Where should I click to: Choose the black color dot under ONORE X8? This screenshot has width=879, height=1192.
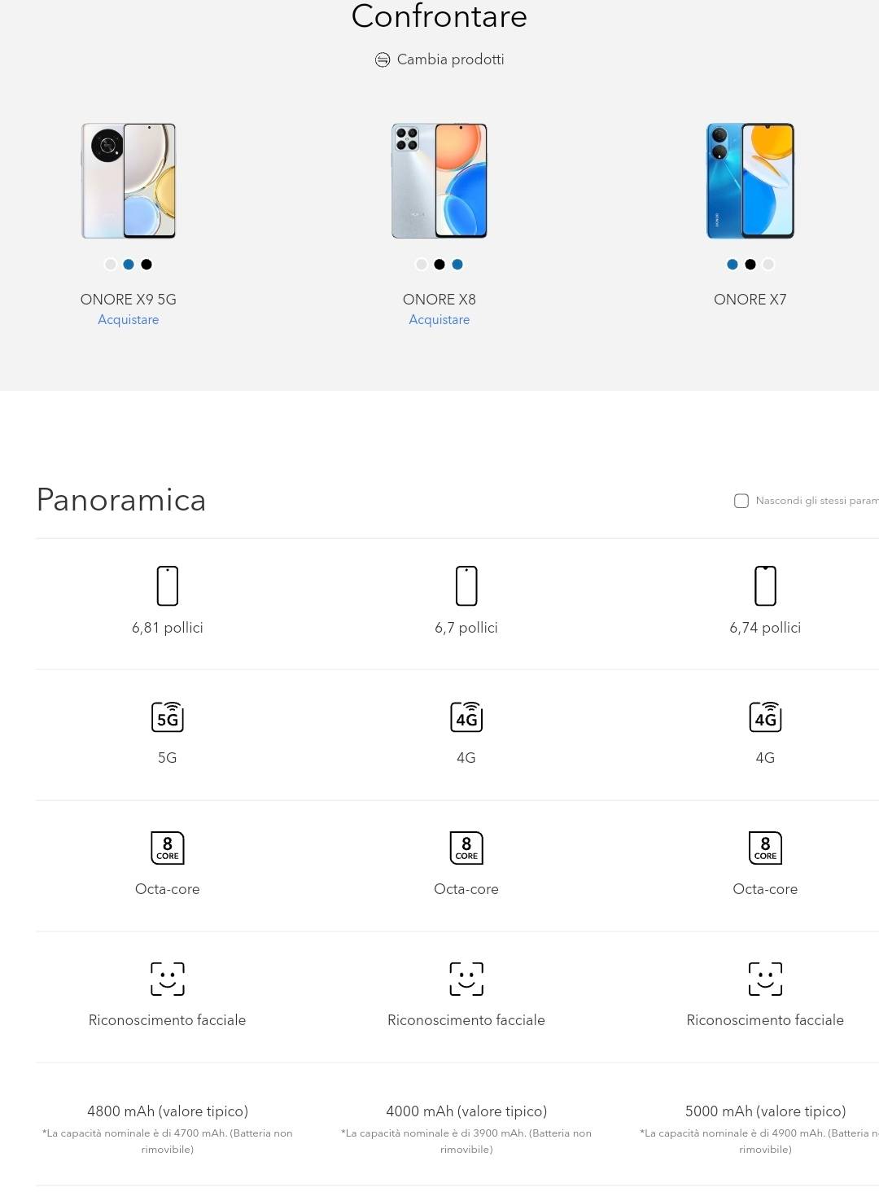click(x=439, y=264)
